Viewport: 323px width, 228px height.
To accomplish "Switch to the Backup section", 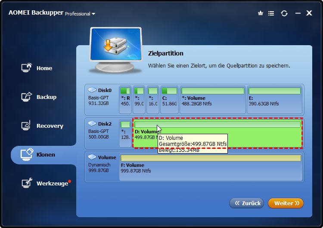I will pyautogui.click(x=39, y=97).
